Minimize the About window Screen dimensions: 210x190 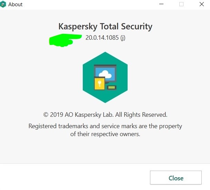[x=161, y=4]
